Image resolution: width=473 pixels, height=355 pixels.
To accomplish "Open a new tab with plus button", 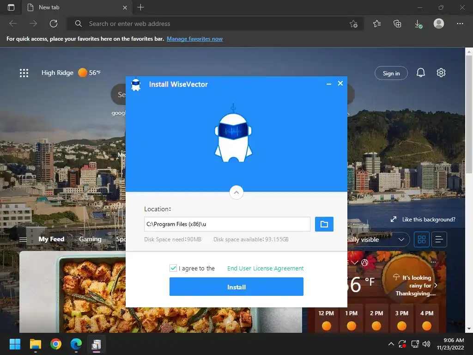I will coord(140,7).
